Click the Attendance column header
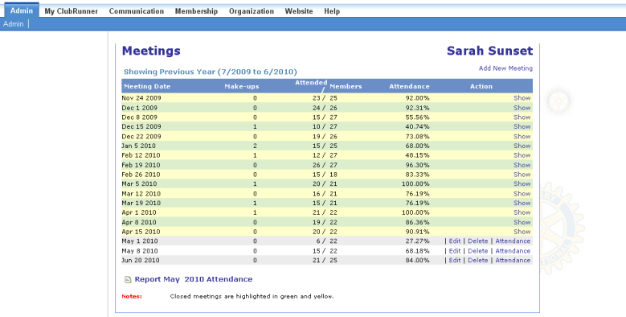The height and width of the screenshot is (317, 626). [x=409, y=86]
